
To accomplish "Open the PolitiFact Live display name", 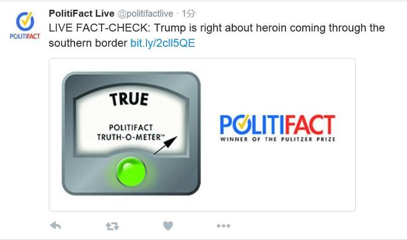I will click(x=81, y=13).
